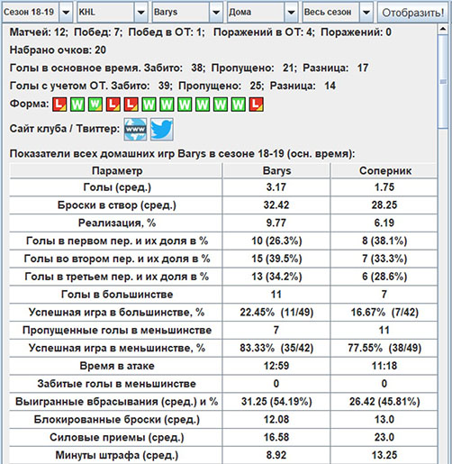The width and height of the screenshot is (452, 464).
Task: Select the blocked shots value 12.08
Action: click(276, 420)
